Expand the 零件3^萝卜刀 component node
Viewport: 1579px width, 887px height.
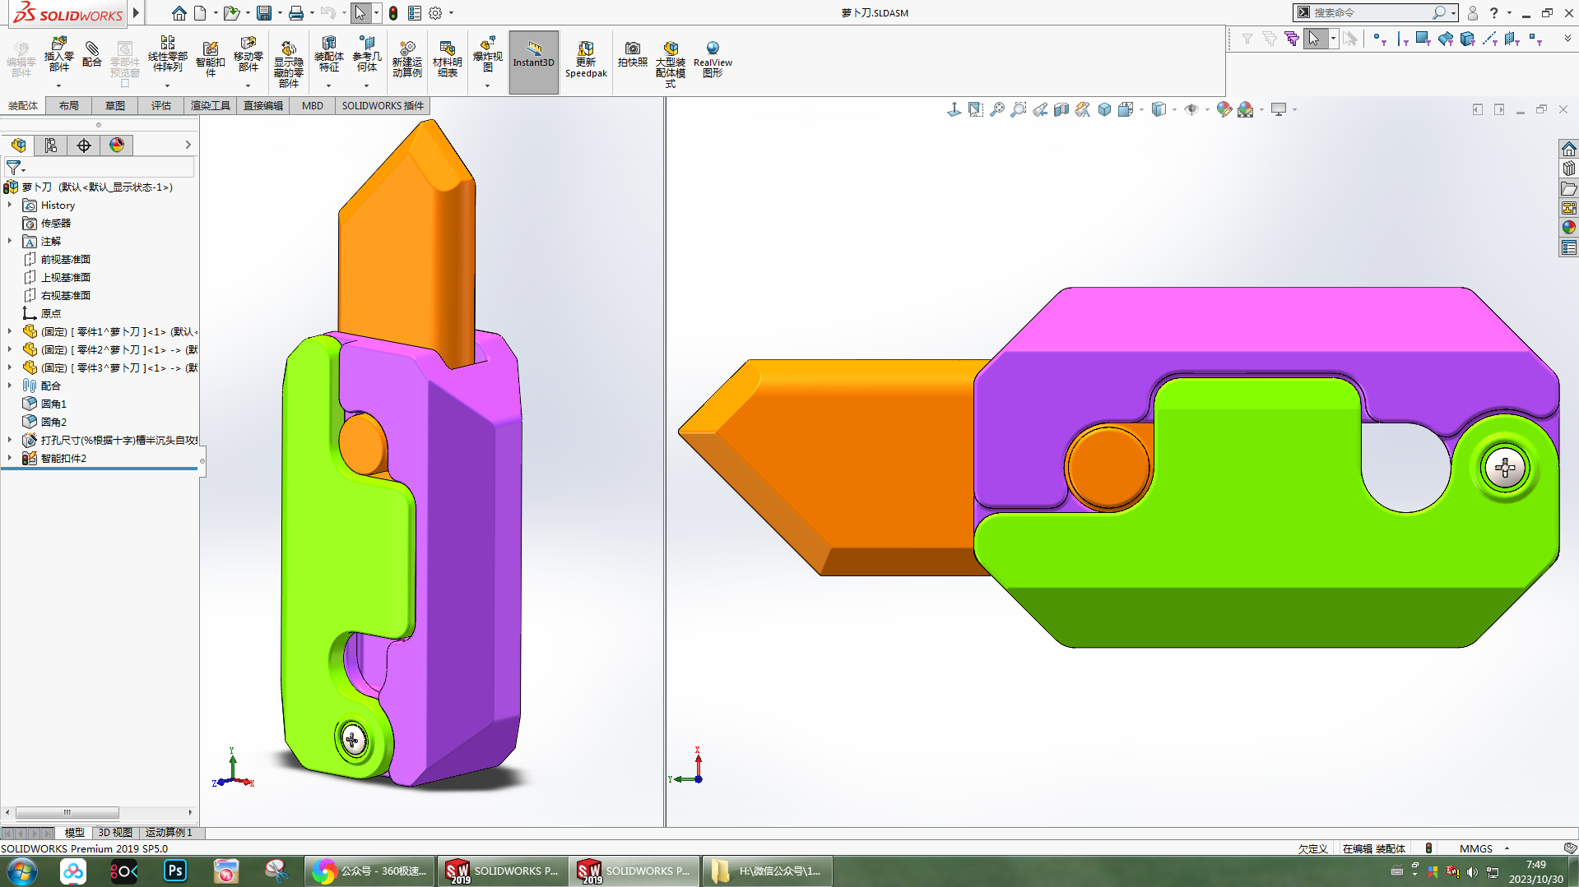coord(10,368)
